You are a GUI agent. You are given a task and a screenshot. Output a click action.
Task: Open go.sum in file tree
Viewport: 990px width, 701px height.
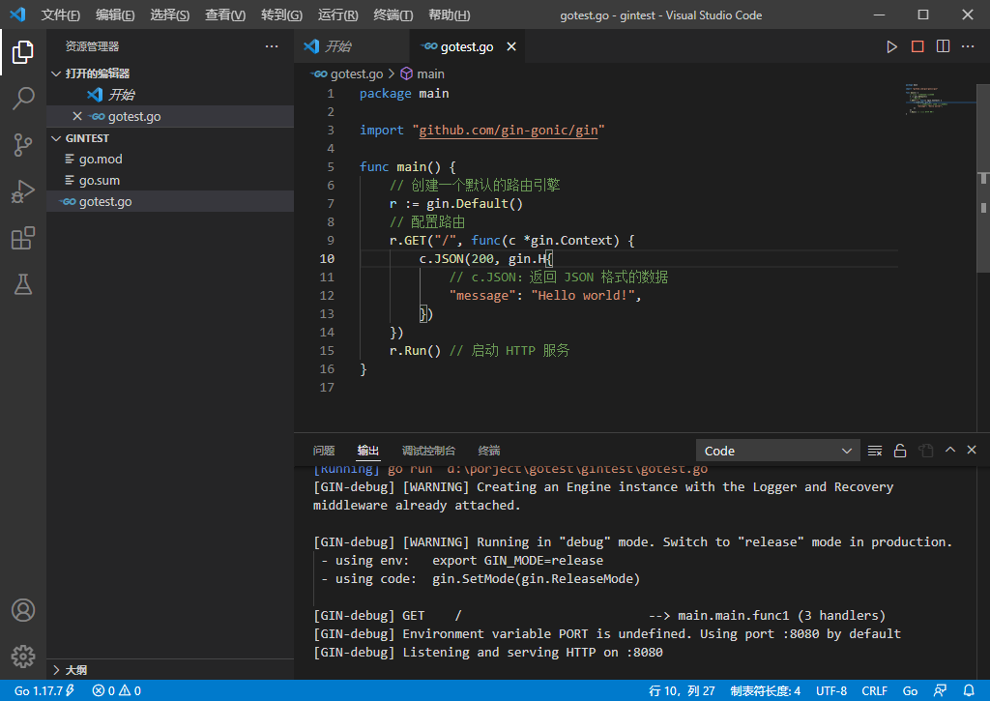pos(170,181)
